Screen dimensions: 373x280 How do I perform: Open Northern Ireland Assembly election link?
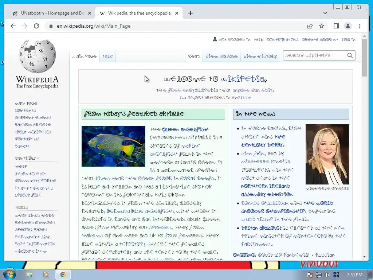tap(268, 190)
